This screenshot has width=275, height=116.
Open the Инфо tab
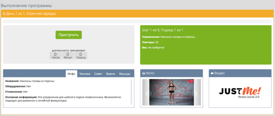(x=71, y=74)
